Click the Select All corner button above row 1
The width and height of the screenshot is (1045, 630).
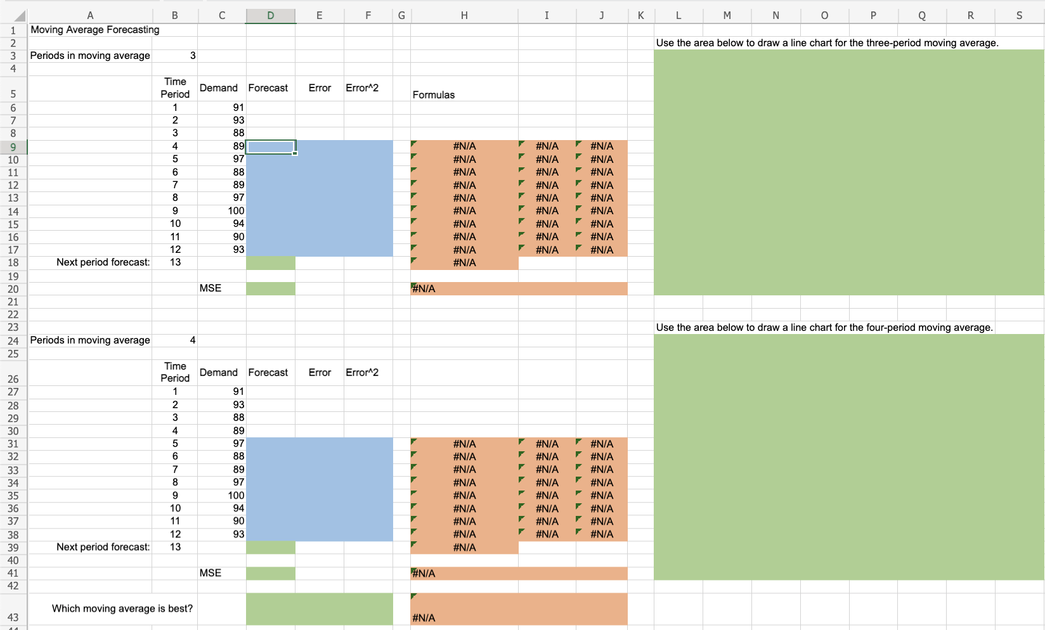(18, 15)
